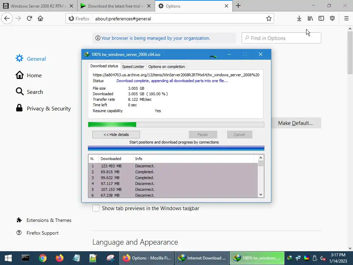Image resolution: width=353 pixels, height=265 pixels.
Task: Open Firefox Support link
Action: (x=37, y=233)
